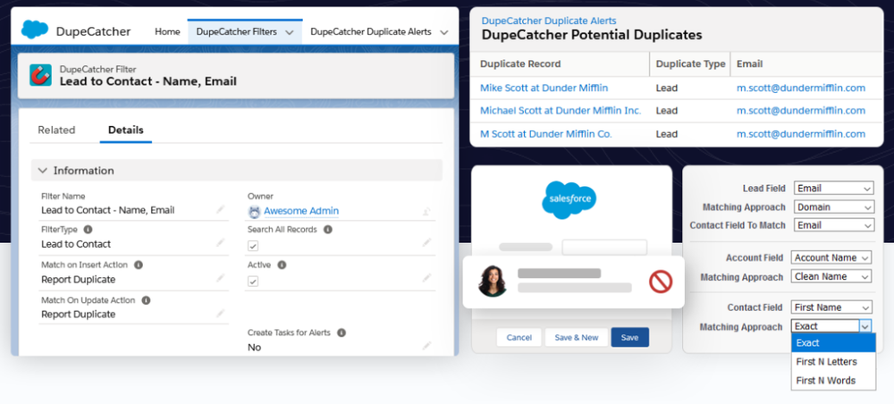Image resolution: width=894 pixels, height=404 pixels.
Task: Toggle the Active checkbox
Action: 253,281
